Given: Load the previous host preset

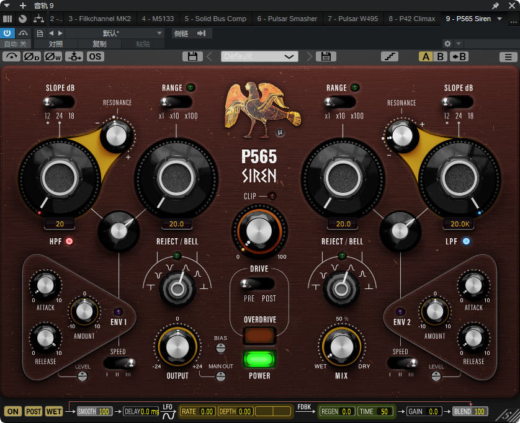Looking at the screenshot, I should tap(51, 33).
